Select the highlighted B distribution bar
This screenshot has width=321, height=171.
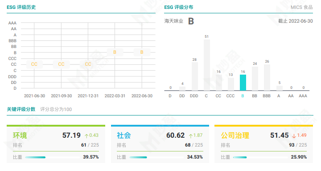(243, 83)
